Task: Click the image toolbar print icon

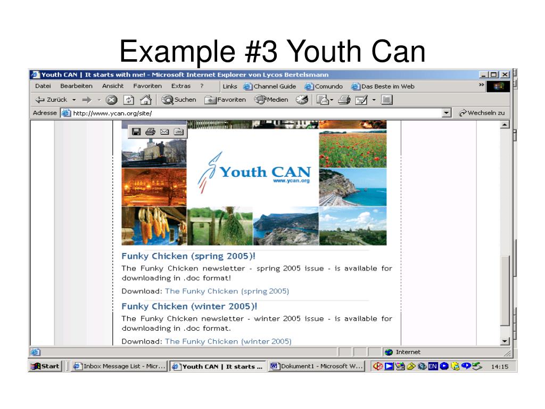Action: click(x=150, y=132)
